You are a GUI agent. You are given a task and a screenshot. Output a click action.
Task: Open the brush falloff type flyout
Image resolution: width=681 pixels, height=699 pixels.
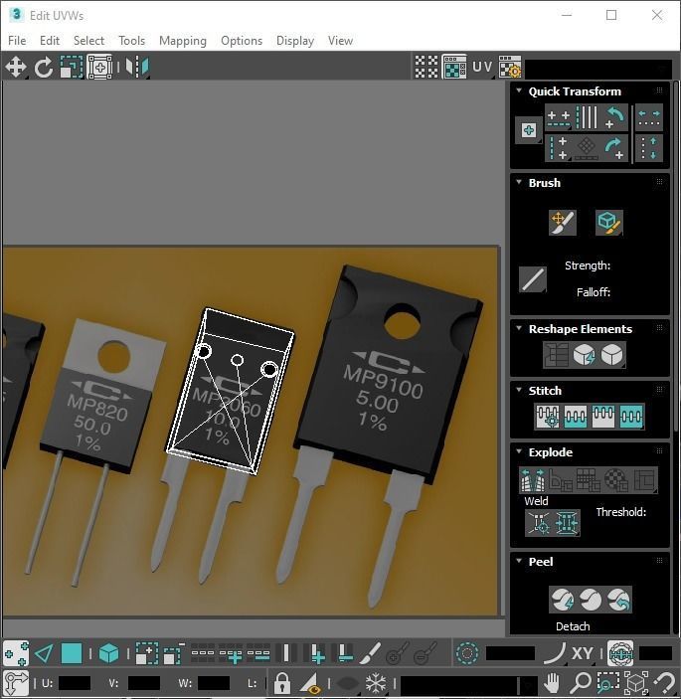[533, 279]
